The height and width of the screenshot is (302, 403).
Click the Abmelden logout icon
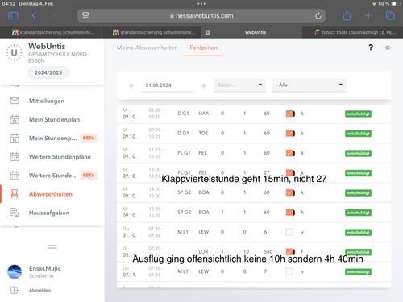[15, 290]
